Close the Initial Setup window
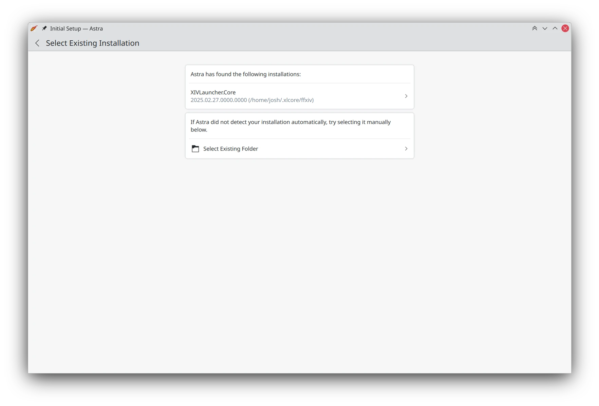Viewport: 599px width, 406px height. [x=565, y=28]
